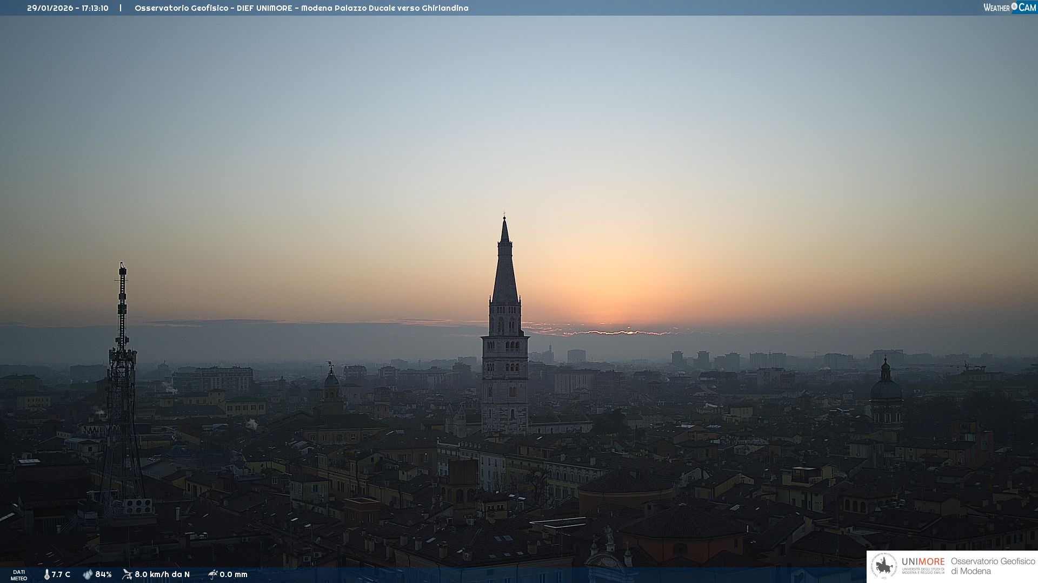Click the 0.0 mm precipitation value
Screen dimensions: 1038x583
coord(234,574)
